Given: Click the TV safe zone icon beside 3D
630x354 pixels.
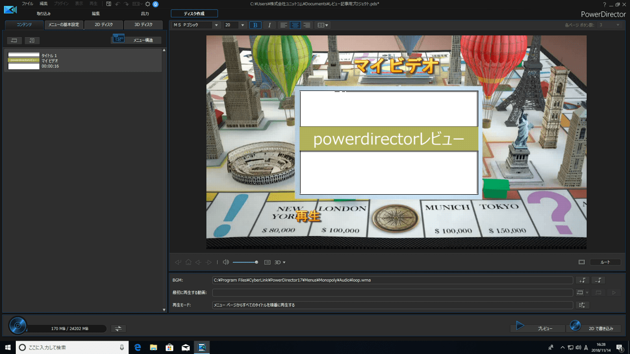Looking at the screenshot, I should (x=268, y=262).
